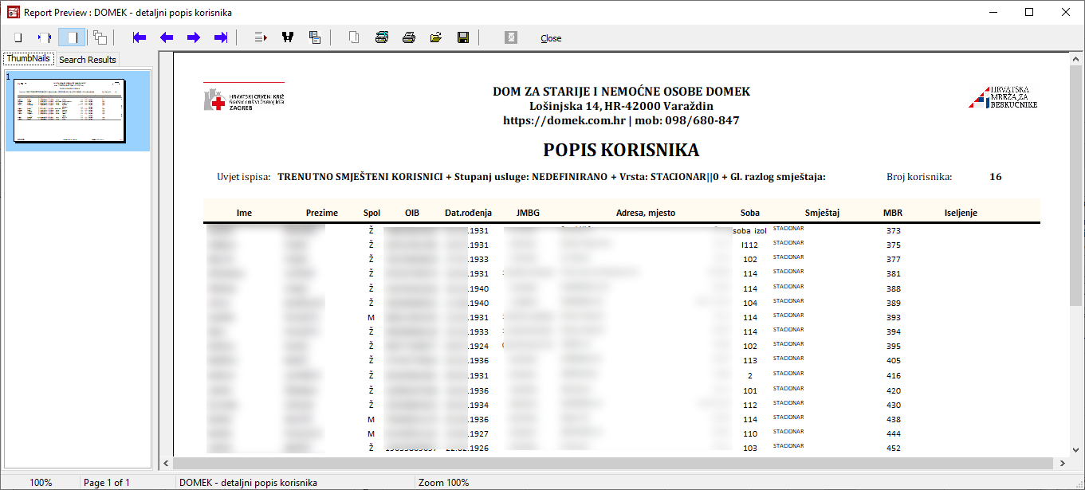Toggle the multiple pages view icon
Image resolution: width=1085 pixels, height=490 pixels.
point(100,37)
